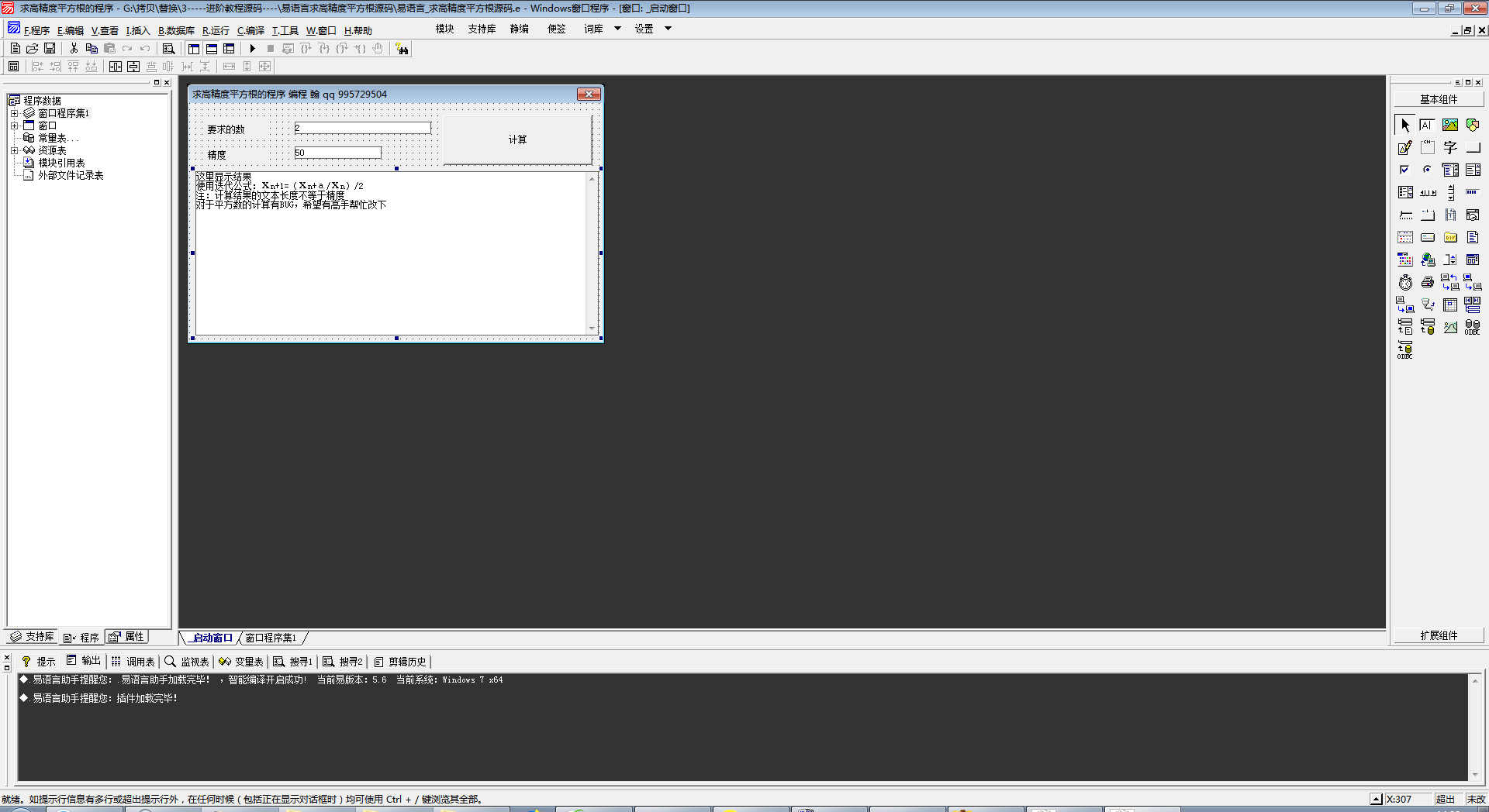Open the H.帮助 menu
Screen dimensions: 1489x812
tap(358, 30)
